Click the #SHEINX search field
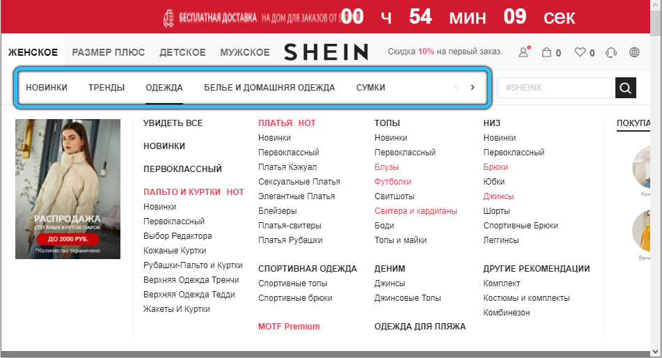The image size is (662, 358). [x=556, y=88]
